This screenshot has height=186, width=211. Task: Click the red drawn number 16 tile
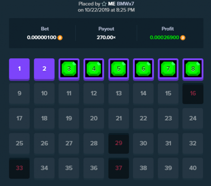pos(193,93)
